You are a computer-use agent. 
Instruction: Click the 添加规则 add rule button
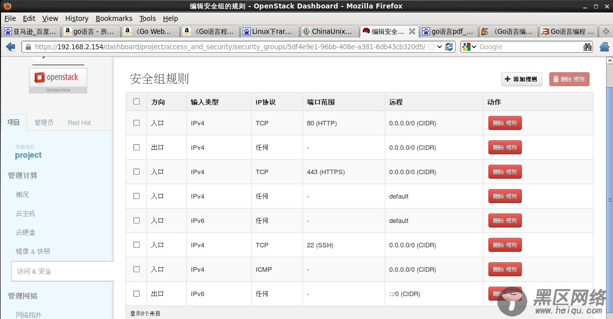(521, 79)
